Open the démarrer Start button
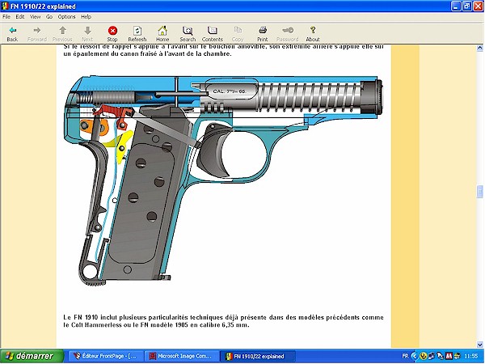485x364 pixels. [x=32, y=356]
